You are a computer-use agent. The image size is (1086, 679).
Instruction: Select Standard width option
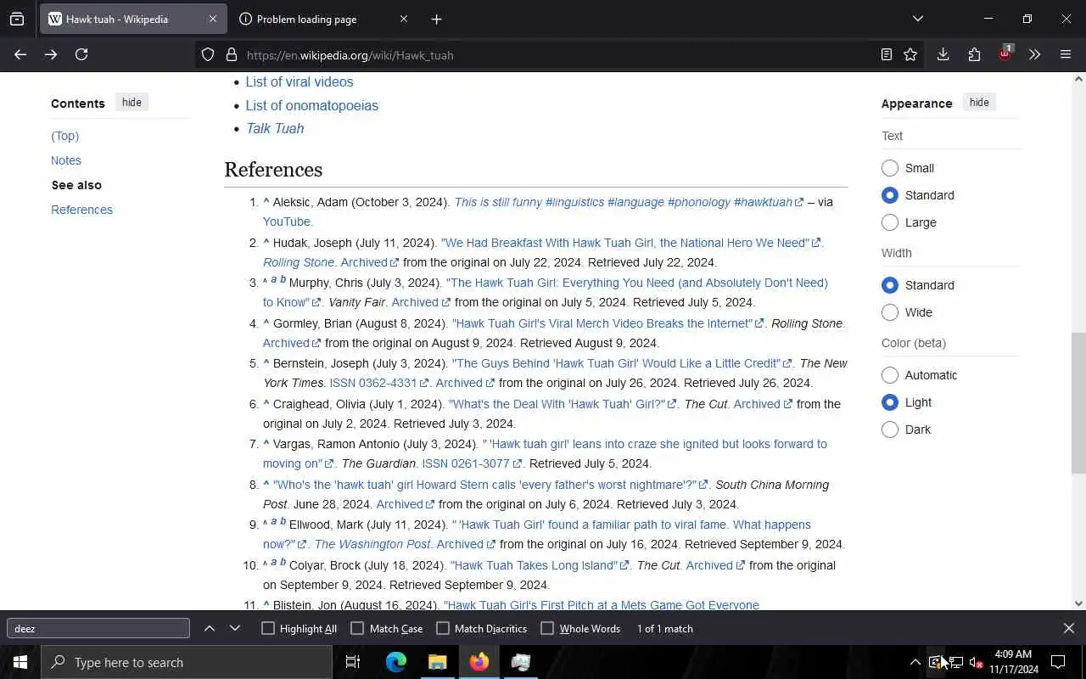[x=889, y=285]
